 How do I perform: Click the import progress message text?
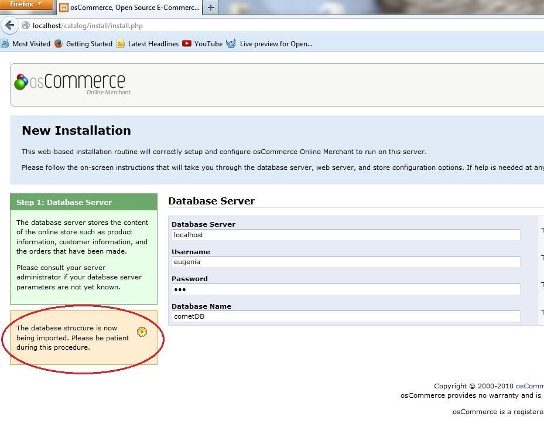[x=73, y=337]
